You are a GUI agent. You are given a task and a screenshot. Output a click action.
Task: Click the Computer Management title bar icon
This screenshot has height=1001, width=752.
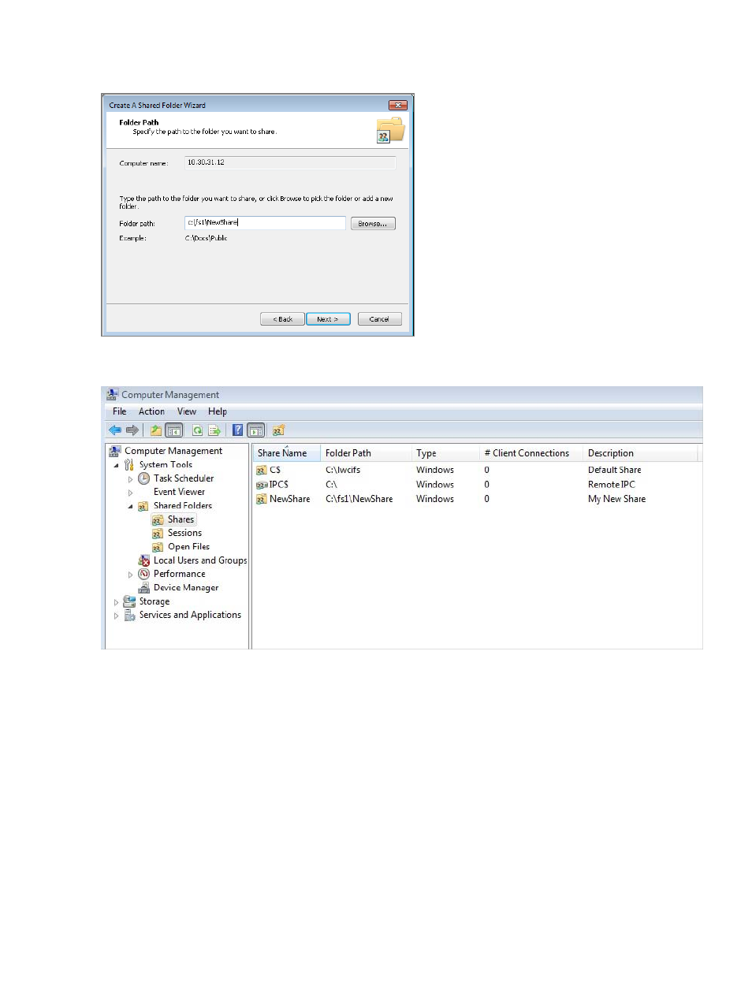point(113,395)
